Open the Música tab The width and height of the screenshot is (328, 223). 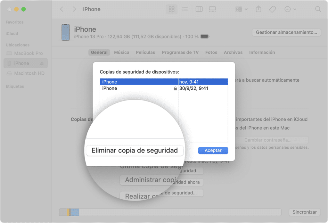121,52
